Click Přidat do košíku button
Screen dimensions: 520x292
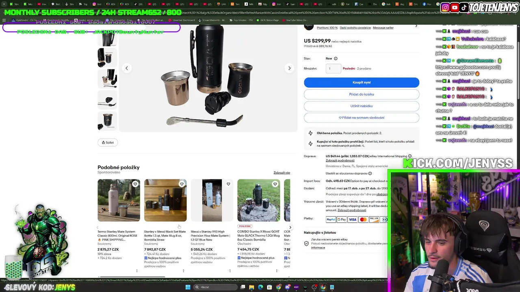coord(362,94)
